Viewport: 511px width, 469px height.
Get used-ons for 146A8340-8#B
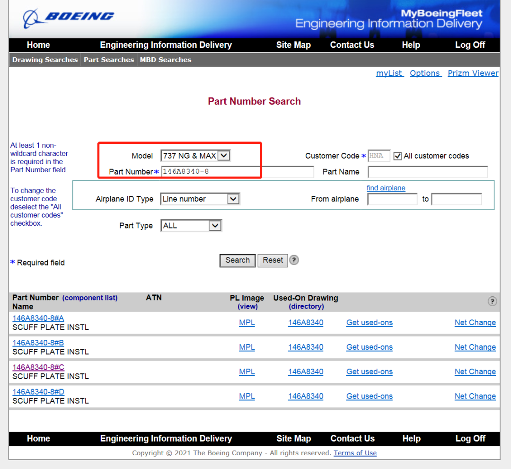[x=369, y=347]
